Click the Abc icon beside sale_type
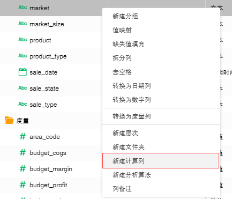 (23, 104)
